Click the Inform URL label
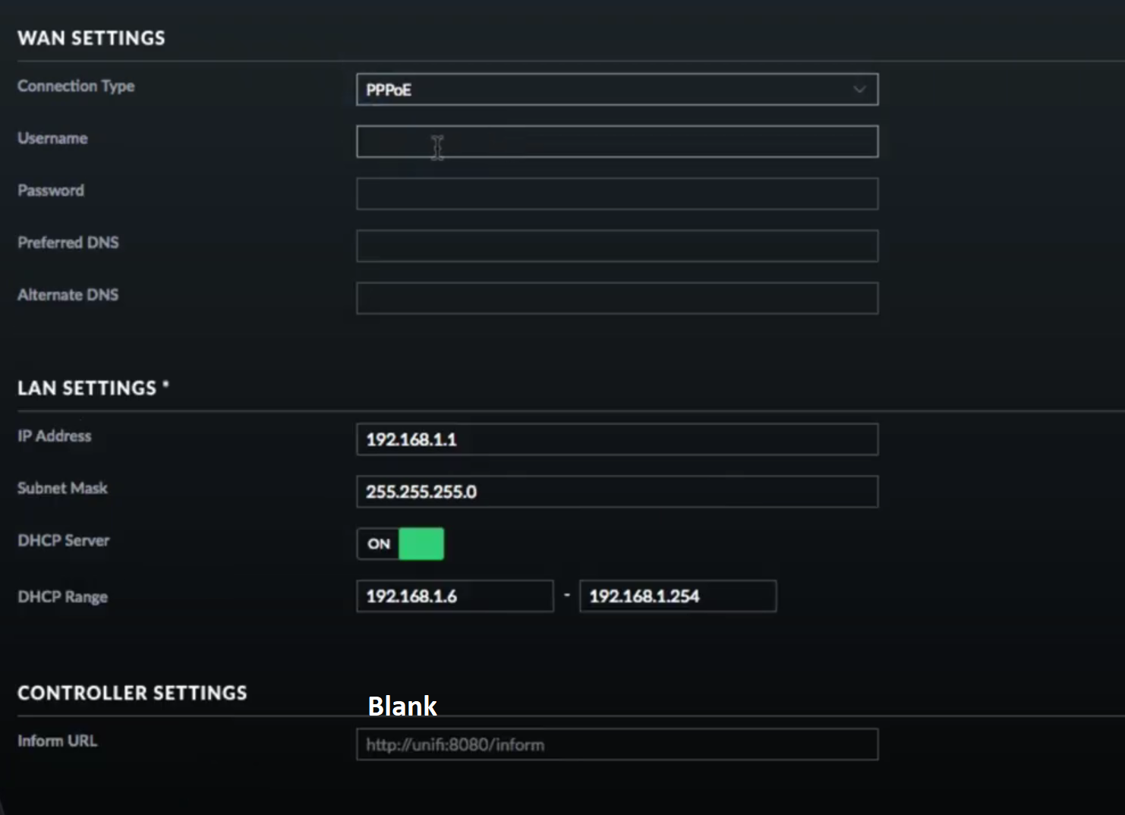The image size is (1125, 815). 58,741
